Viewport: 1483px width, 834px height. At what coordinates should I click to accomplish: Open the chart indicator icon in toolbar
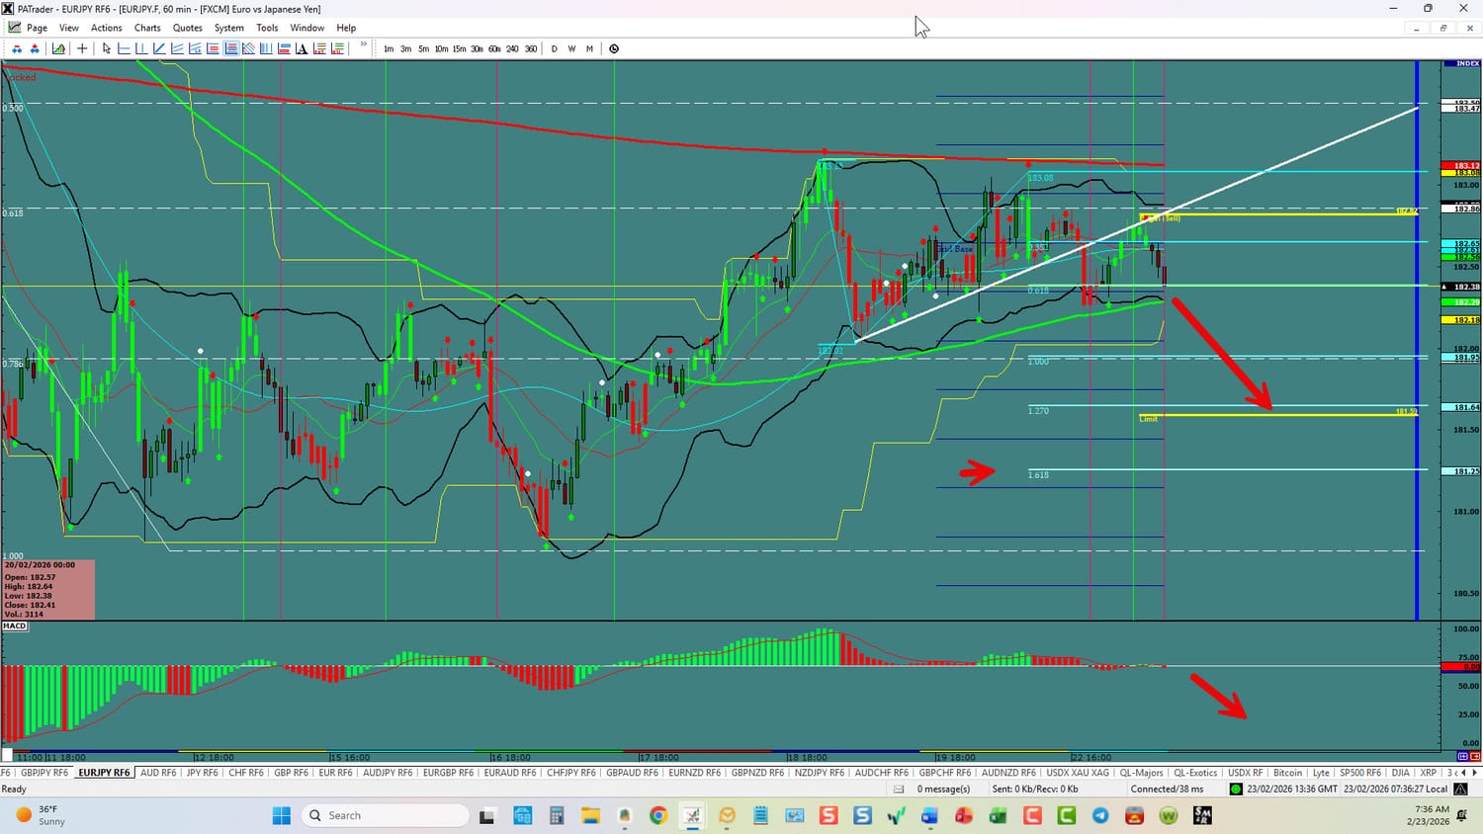[59, 48]
